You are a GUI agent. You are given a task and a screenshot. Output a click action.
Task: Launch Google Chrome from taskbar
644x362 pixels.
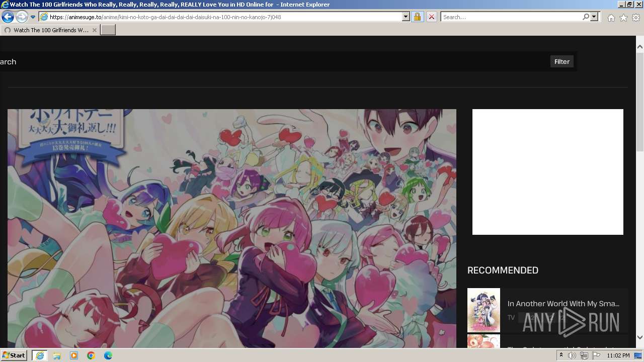pos(91,355)
